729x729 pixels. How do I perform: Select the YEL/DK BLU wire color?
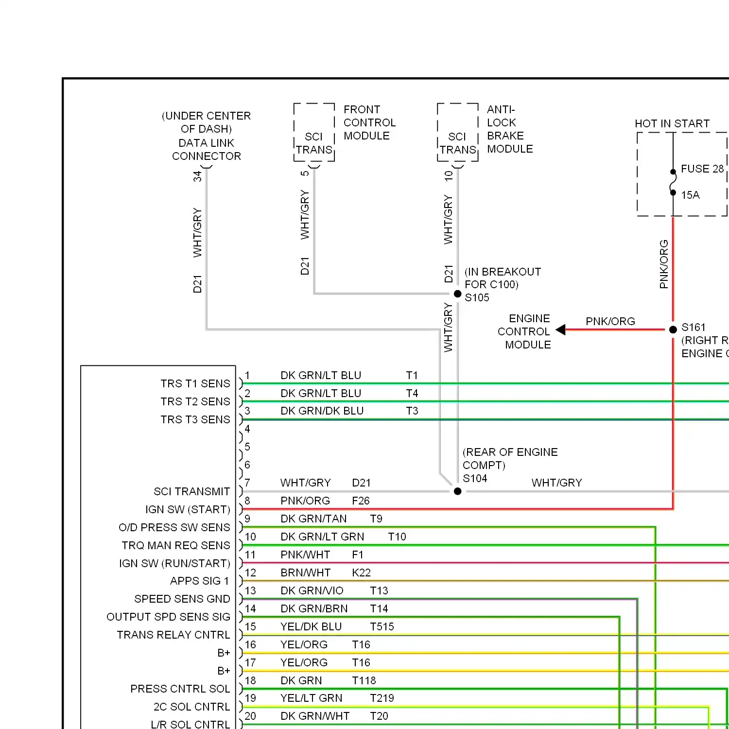point(311,626)
